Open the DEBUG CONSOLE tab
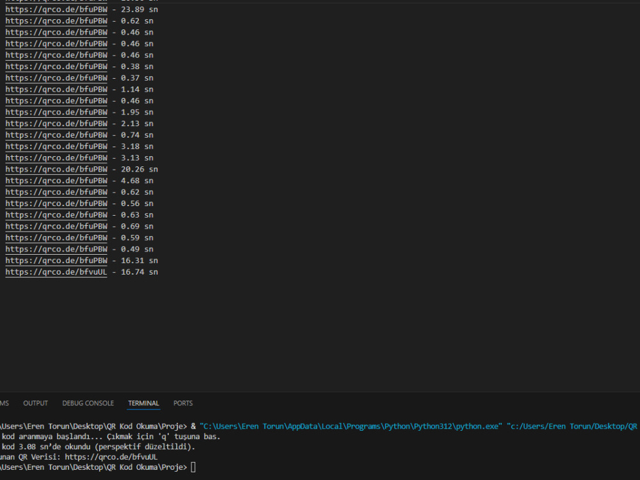 (x=88, y=403)
